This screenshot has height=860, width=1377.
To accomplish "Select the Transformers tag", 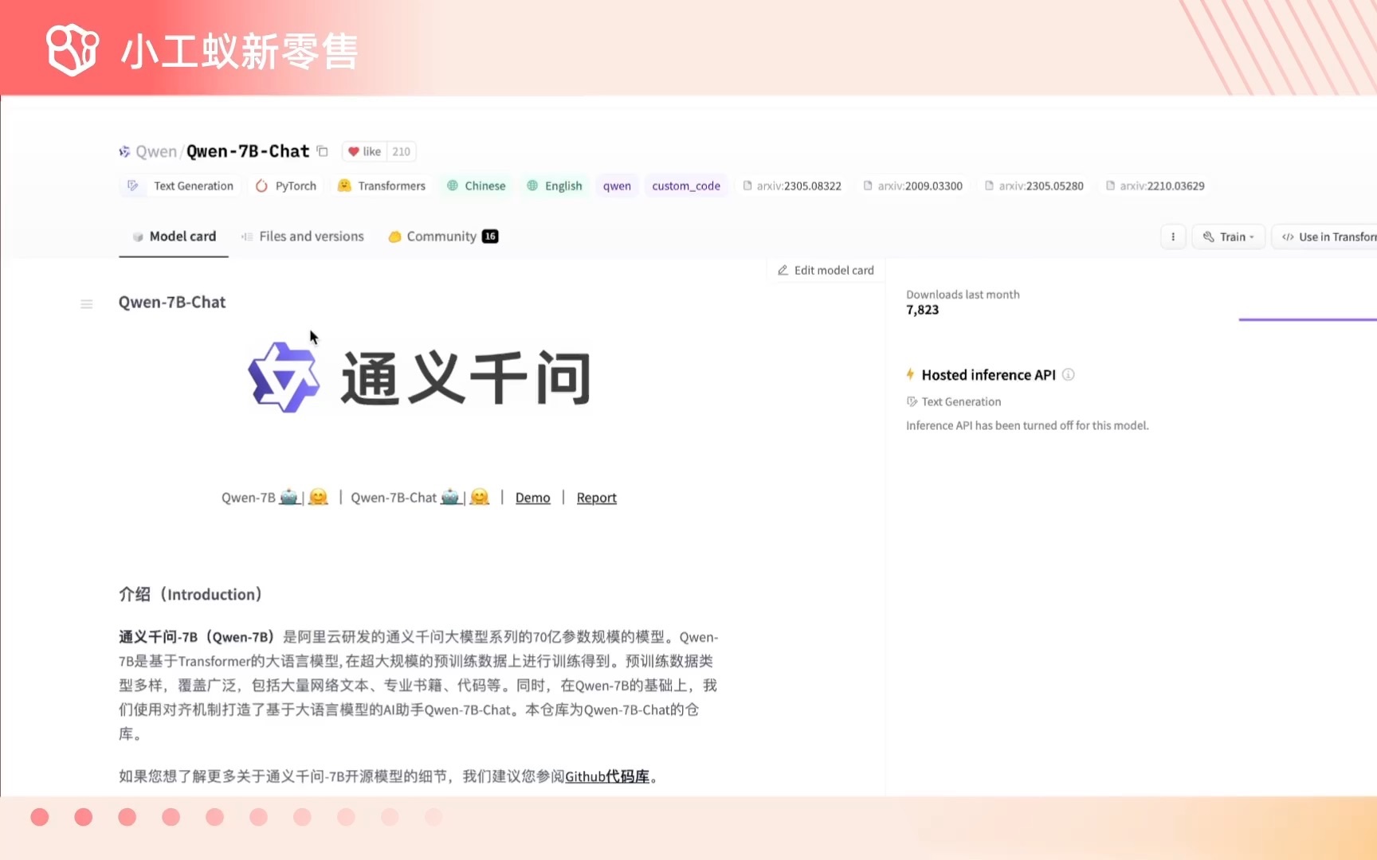I will [x=382, y=186].
